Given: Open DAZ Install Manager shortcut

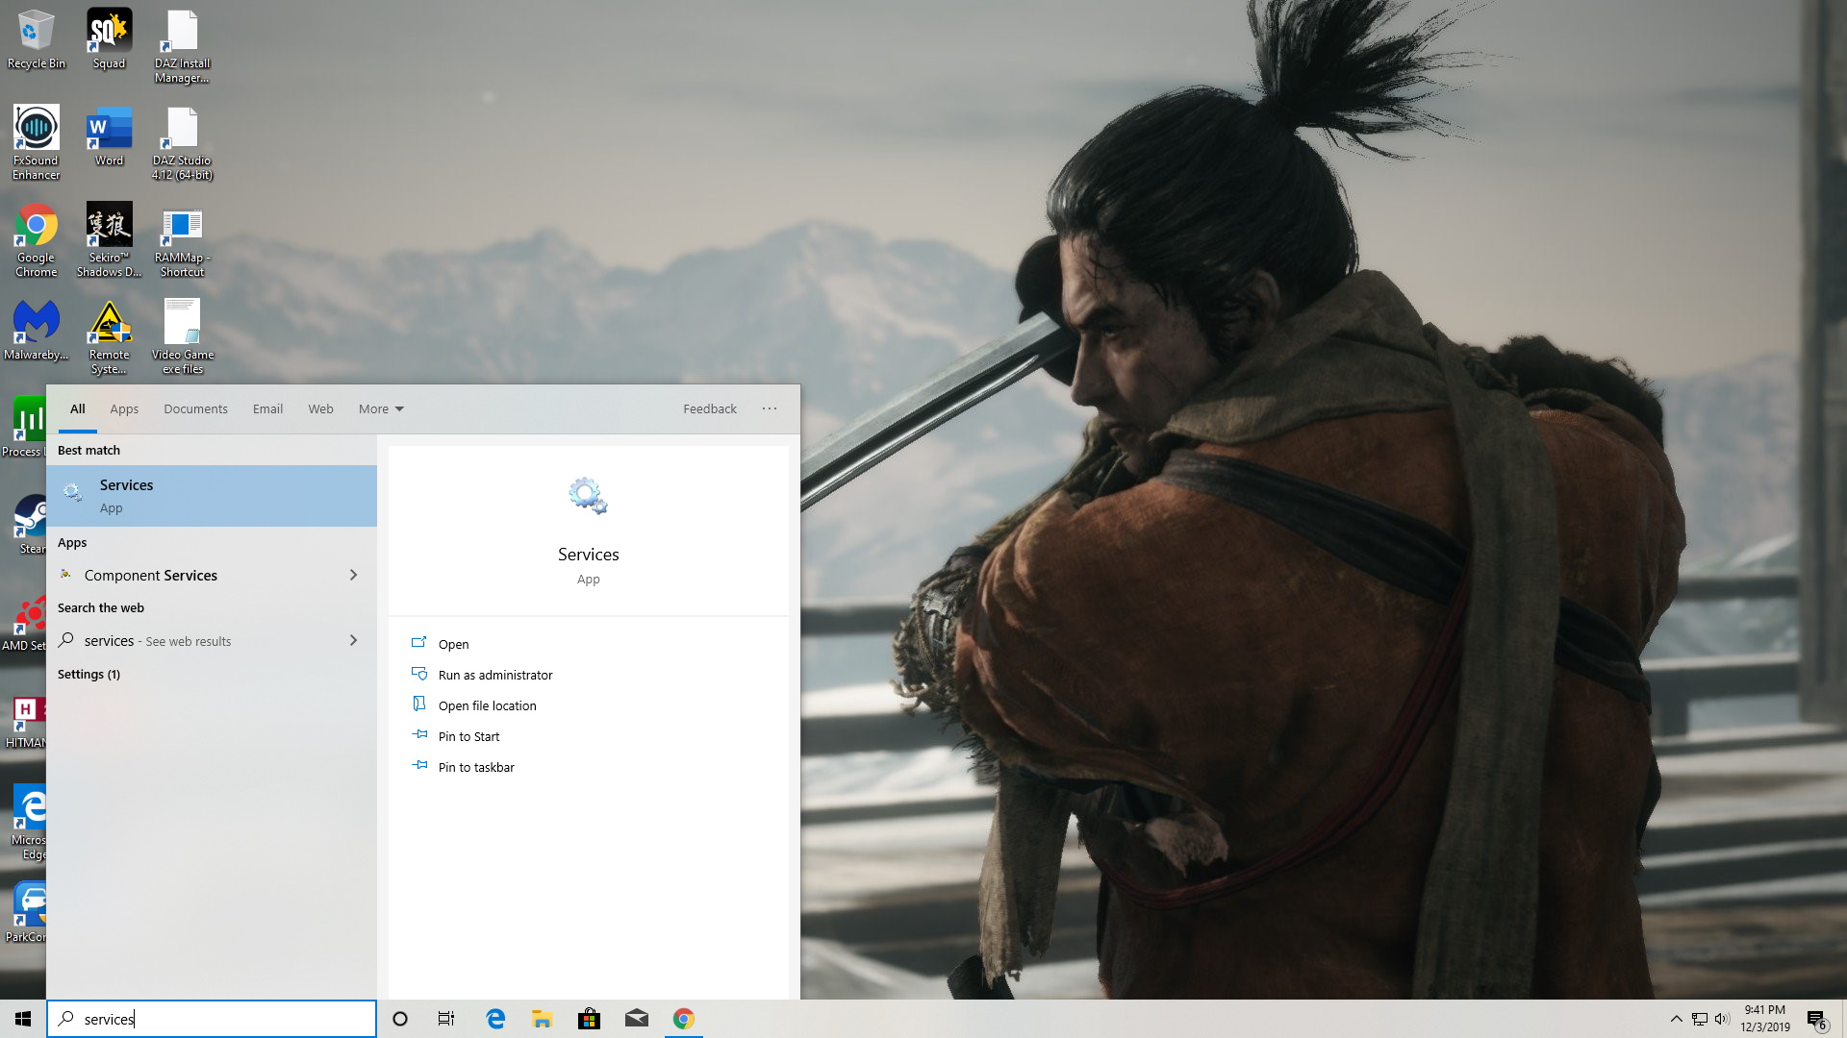Looking at the screenshot, I should pos(182,47).
